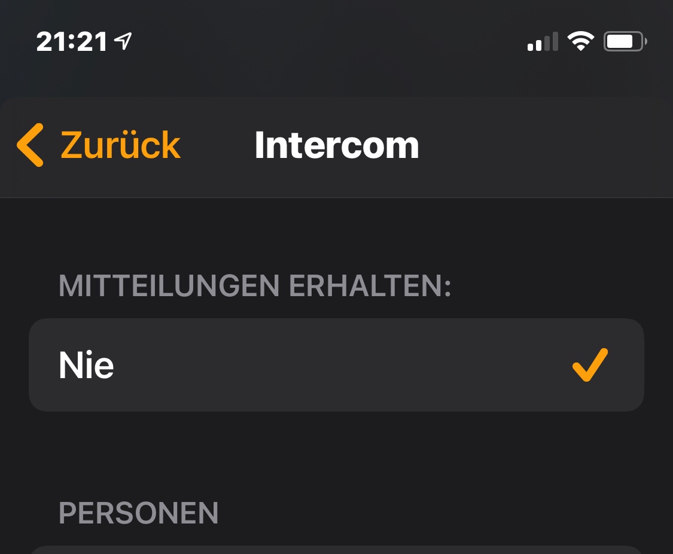Tap the Wi-Fi status icon
The image size is (673, 554).
point(580,41)
